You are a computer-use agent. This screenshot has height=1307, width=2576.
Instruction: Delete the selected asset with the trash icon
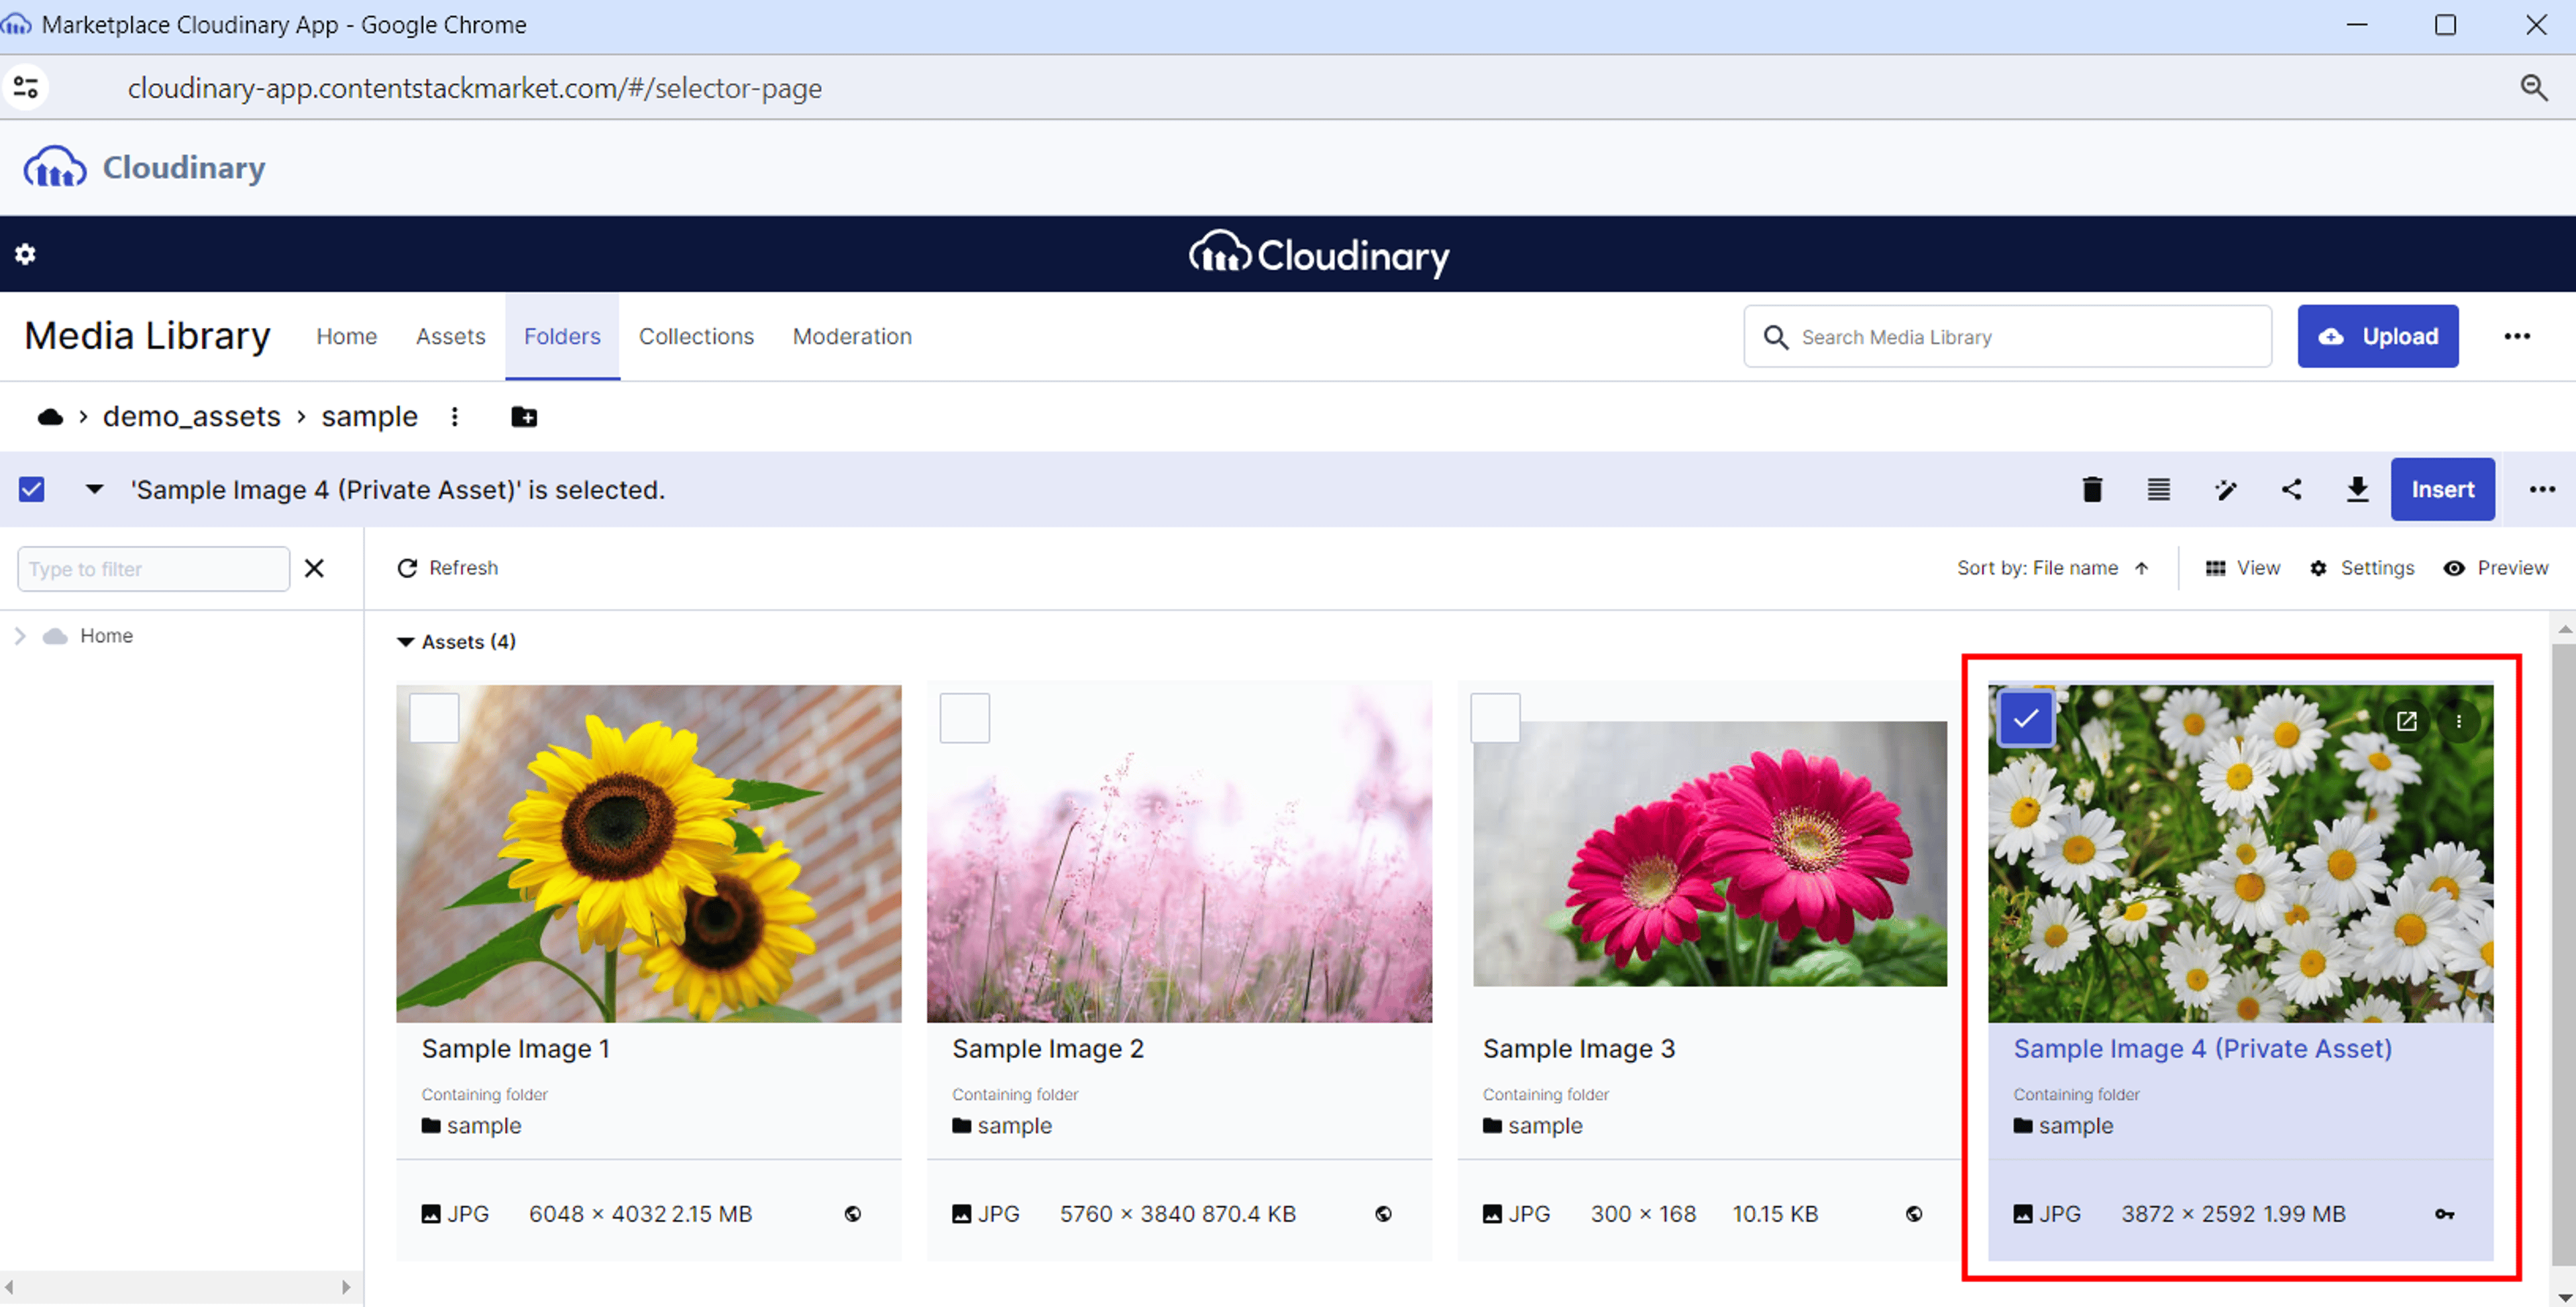[x=2092, y=489]
